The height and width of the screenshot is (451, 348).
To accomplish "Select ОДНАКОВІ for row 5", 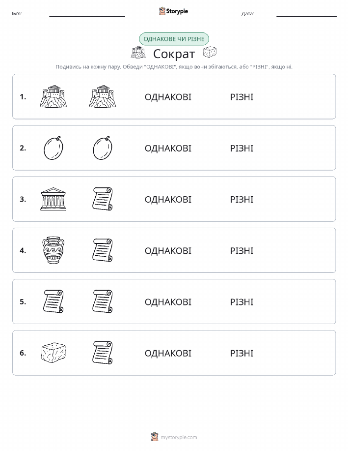I will [x=168, y=302].
